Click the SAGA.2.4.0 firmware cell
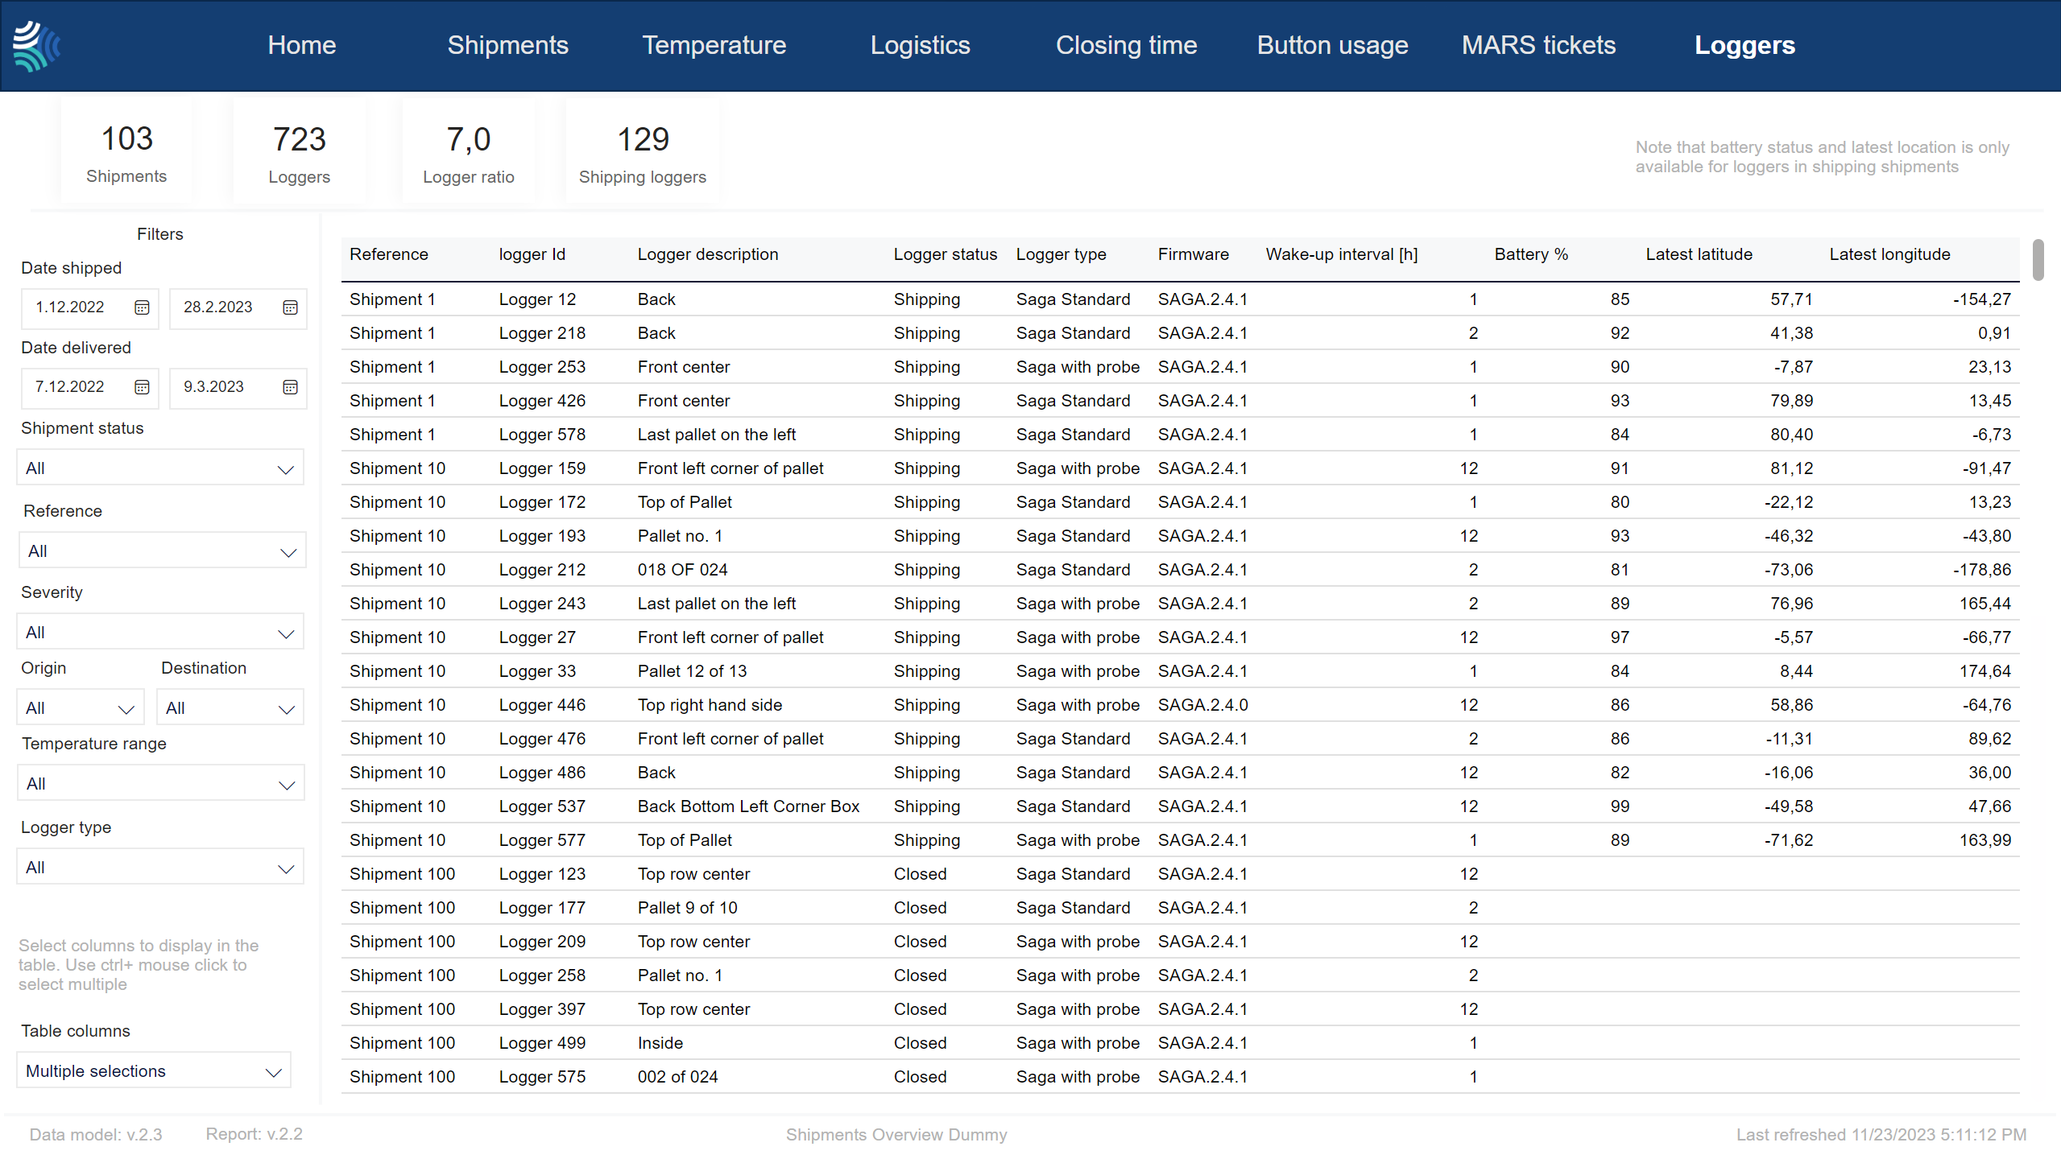Viewport: 2061px width, 1159px height. coord(1203,705)
